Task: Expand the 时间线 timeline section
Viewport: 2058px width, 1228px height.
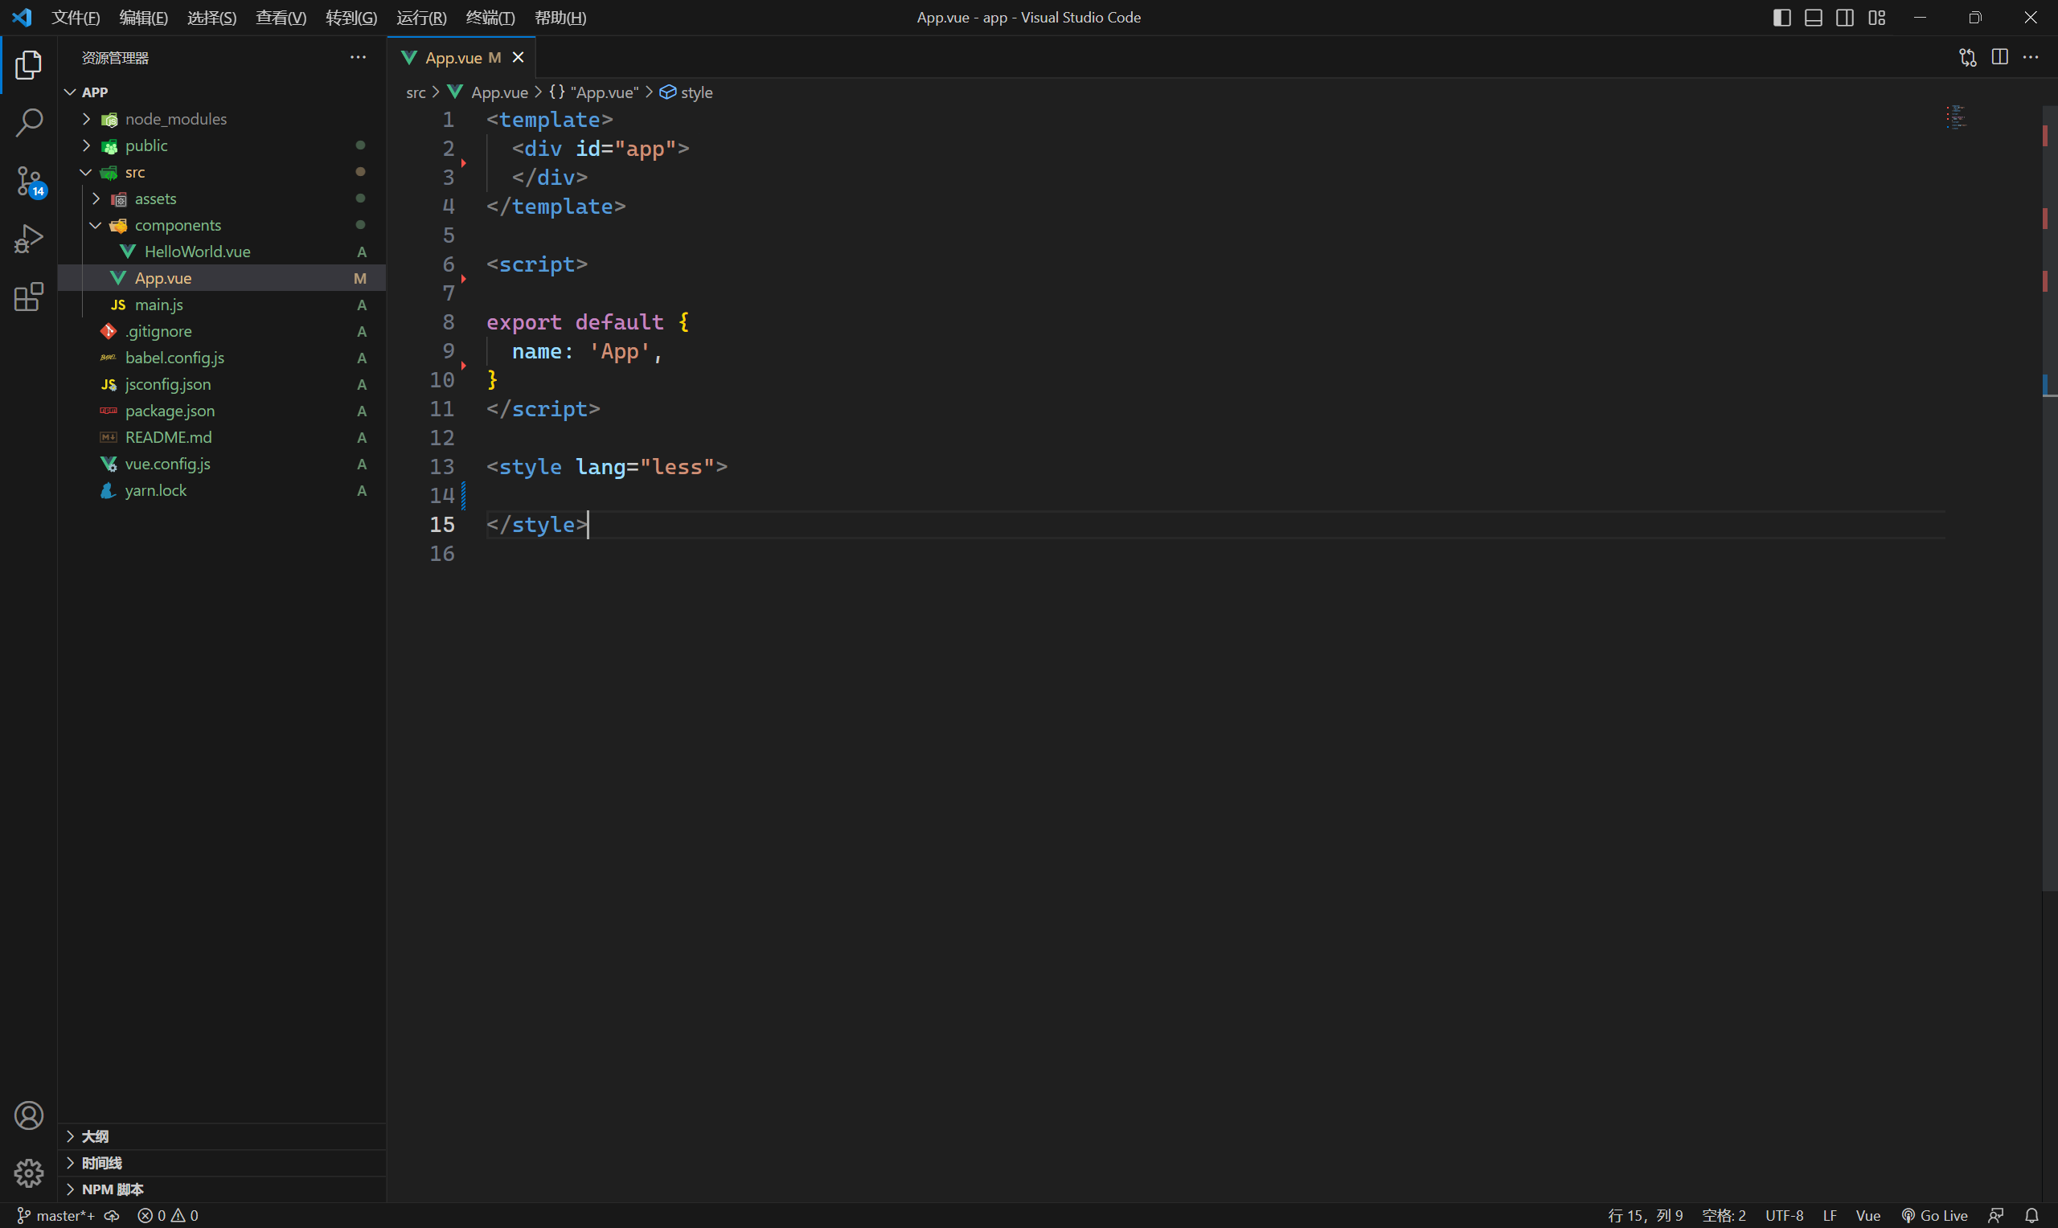Action: click(222, 1163)
